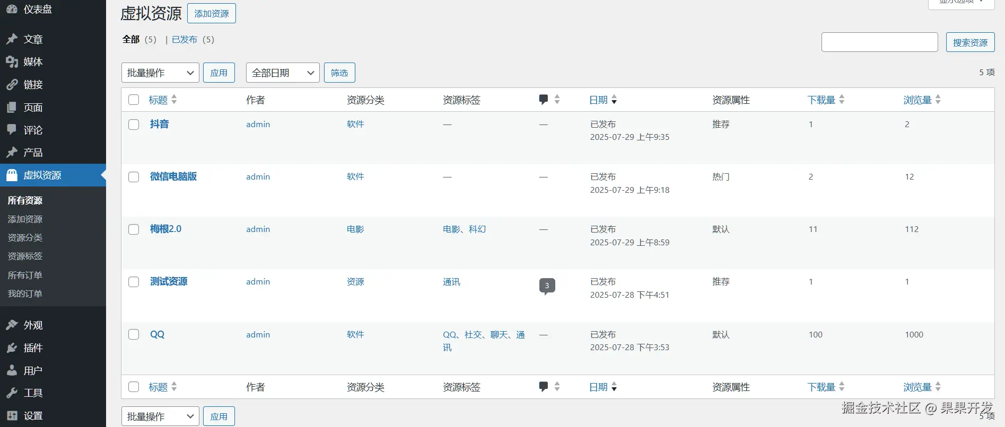Tick the checkbox for 抖音 row

(134, 124)
